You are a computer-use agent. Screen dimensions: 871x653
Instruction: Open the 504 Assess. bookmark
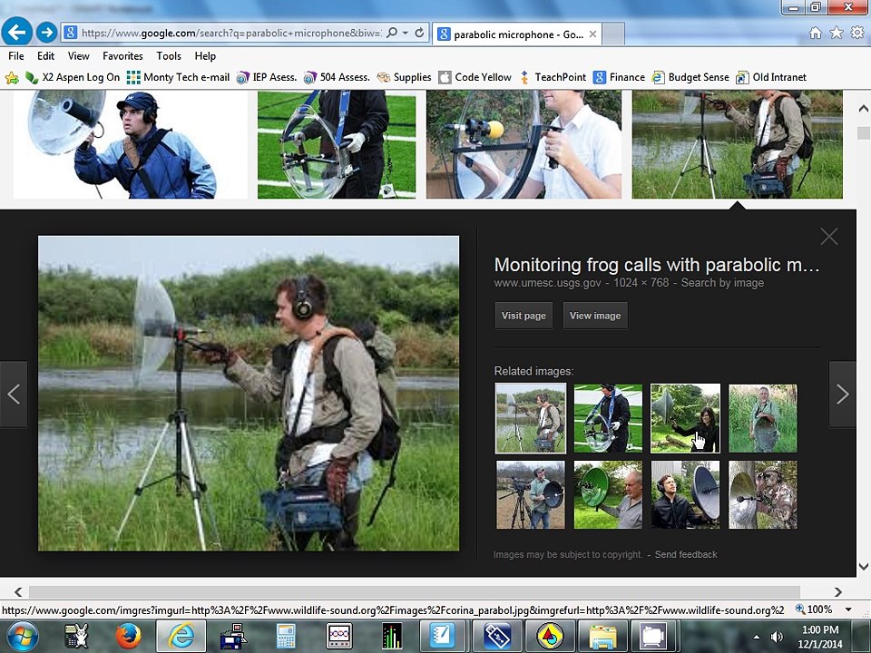click(337, 77)
